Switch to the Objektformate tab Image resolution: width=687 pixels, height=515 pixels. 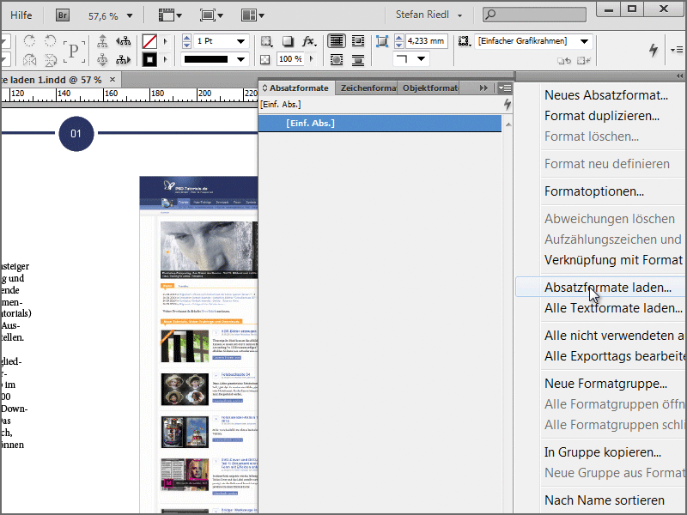[429, 88]
